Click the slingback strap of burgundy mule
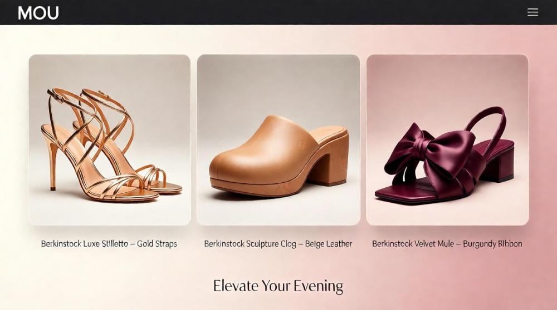Image resolution: width=557 pixels, height=310 pixels. [488, 122]
